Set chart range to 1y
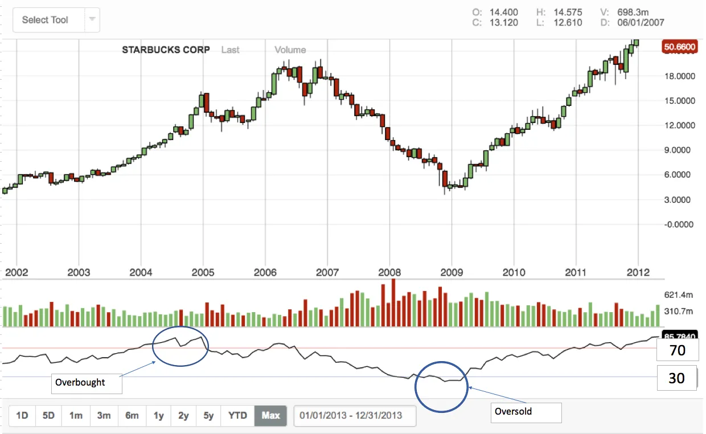The height and width of the screenshot is (434, 706). point(158,415)
